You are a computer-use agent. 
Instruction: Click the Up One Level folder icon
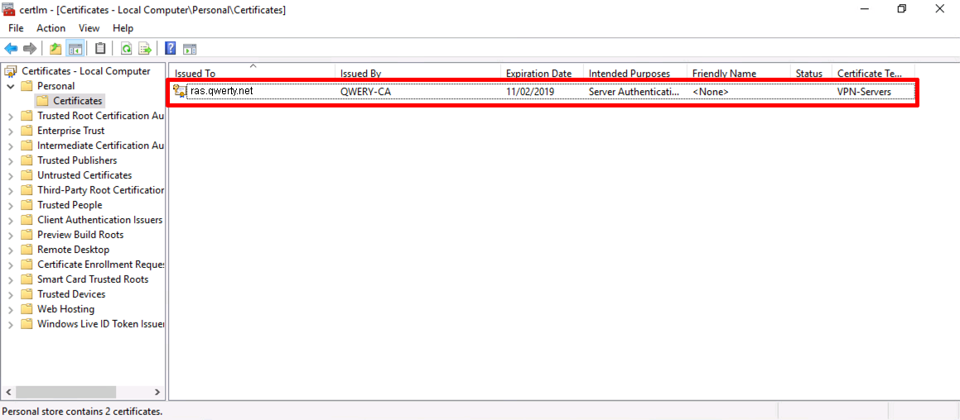tap(55, 48)
